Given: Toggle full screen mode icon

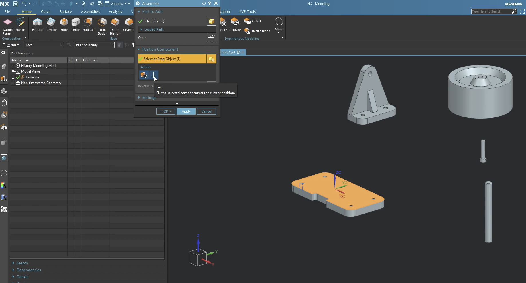Looking at the screenshot, I should pos(522,11).
